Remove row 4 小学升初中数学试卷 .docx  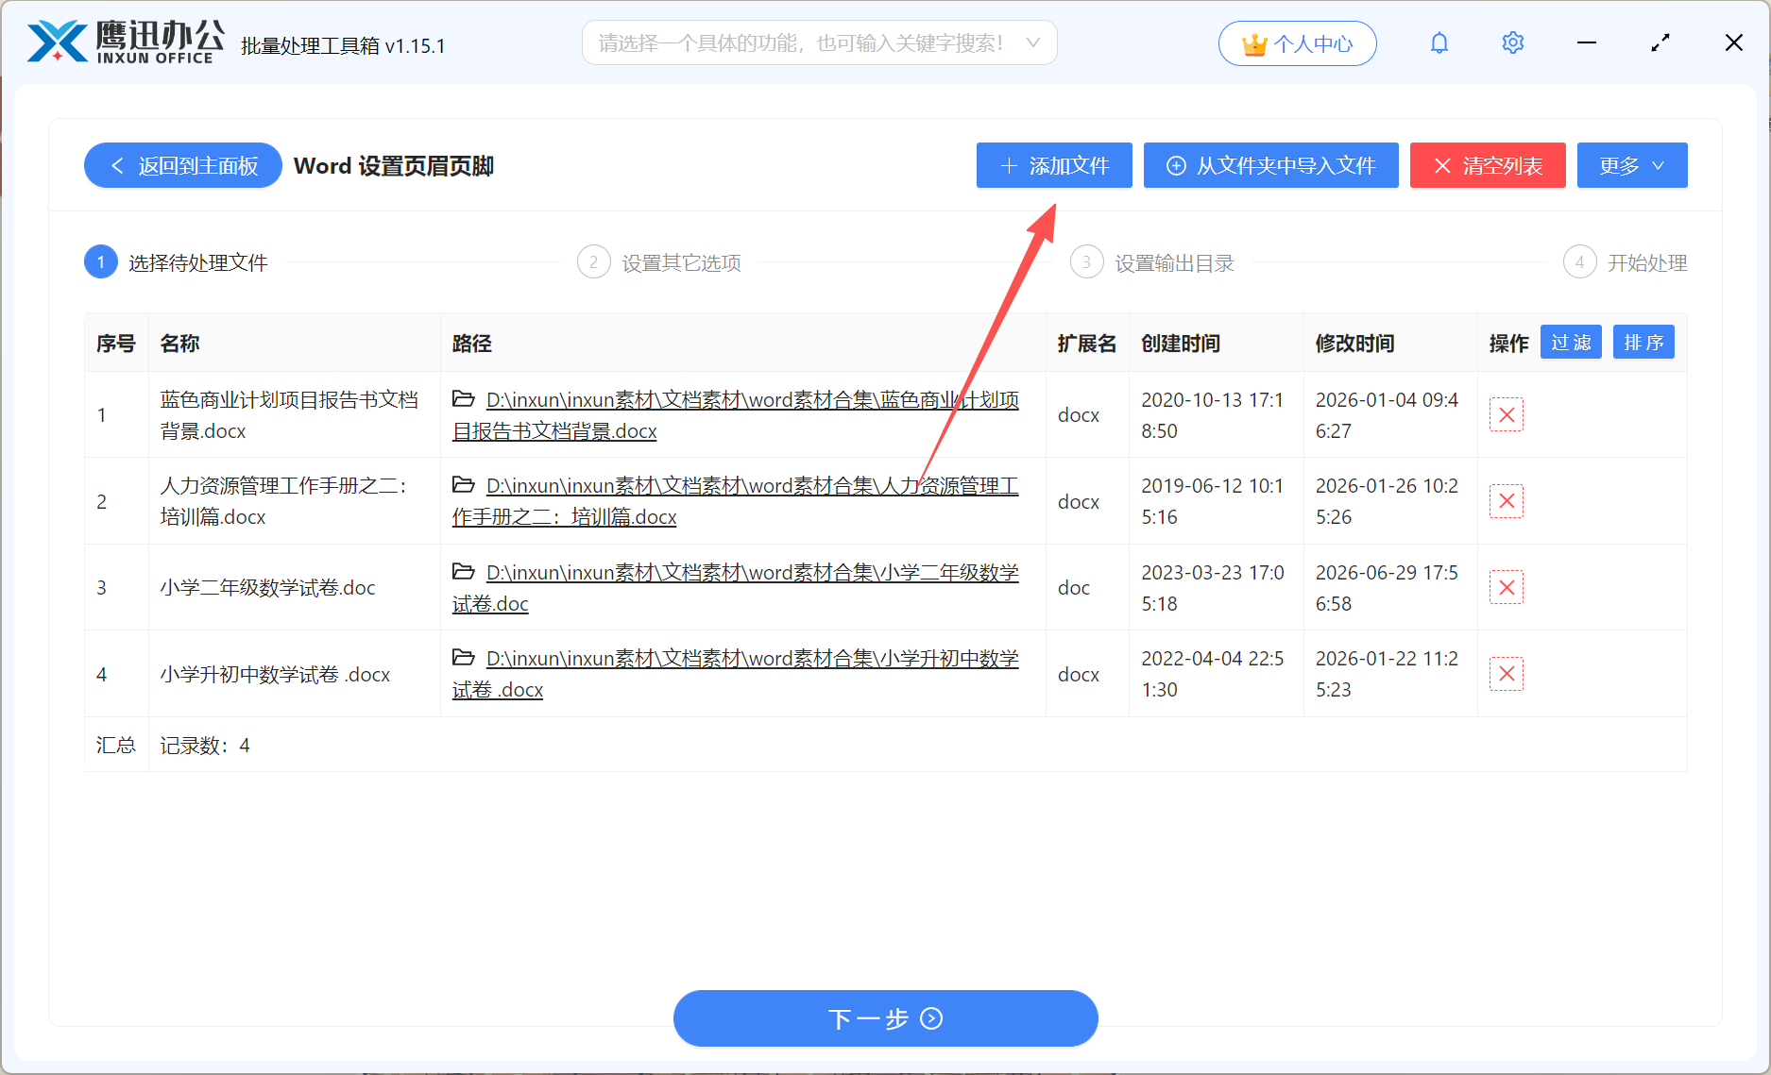pos(1507,674)
